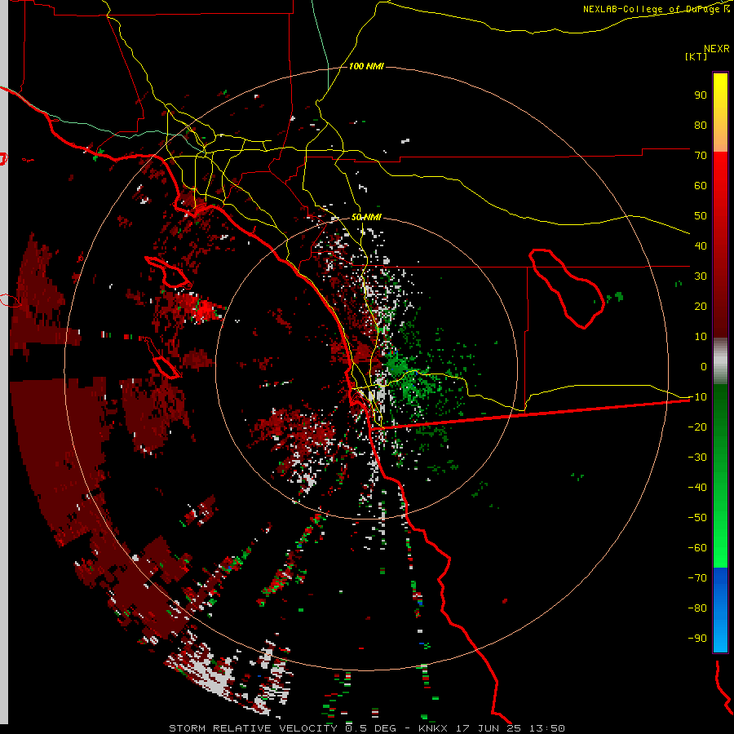This screenshot has width=734, height=734.
Task: Click the -20 value on the velocity scale
Action: coord(697,427)
